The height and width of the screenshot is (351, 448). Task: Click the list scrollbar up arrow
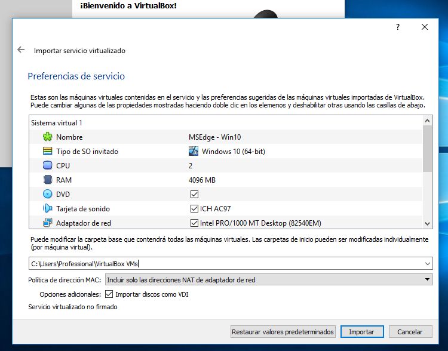[428, 121]
